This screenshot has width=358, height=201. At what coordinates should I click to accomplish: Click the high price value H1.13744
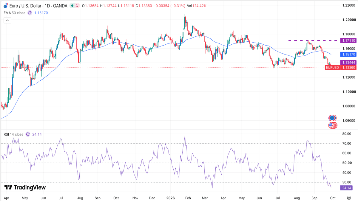click(109, 6)
